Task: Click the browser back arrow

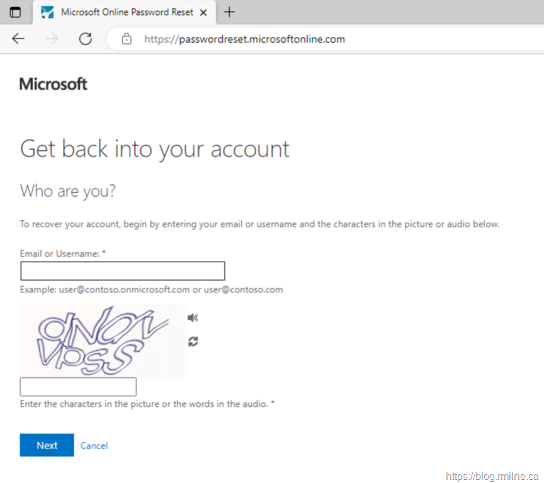Action: coord(18,39)
